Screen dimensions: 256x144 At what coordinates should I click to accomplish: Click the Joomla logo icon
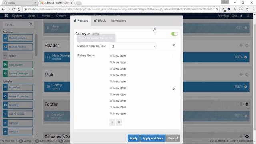(6, 16)
